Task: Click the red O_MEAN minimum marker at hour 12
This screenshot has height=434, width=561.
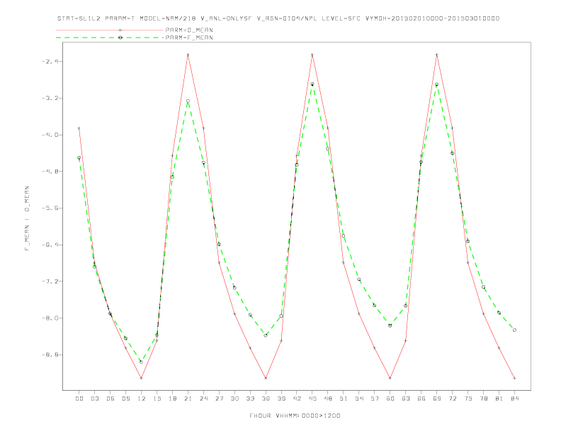Action: 142,378
